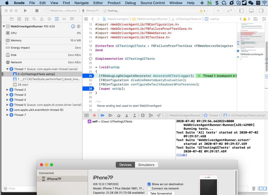
Task: Expand Thread 4
Action: 7,100
